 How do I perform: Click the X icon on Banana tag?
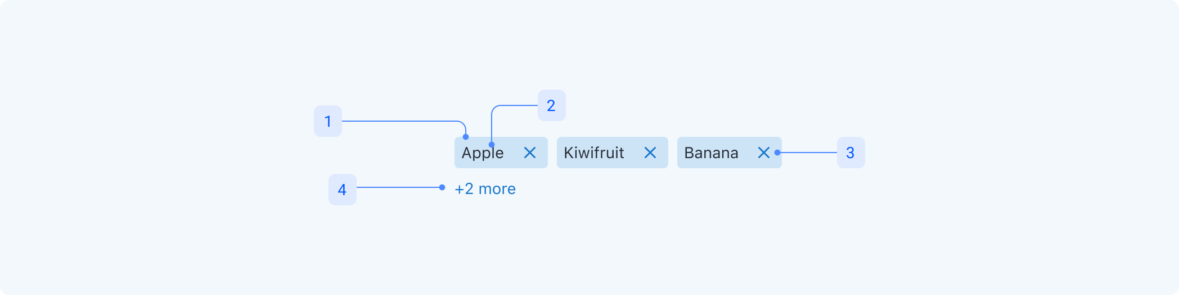tap(763, 153)
